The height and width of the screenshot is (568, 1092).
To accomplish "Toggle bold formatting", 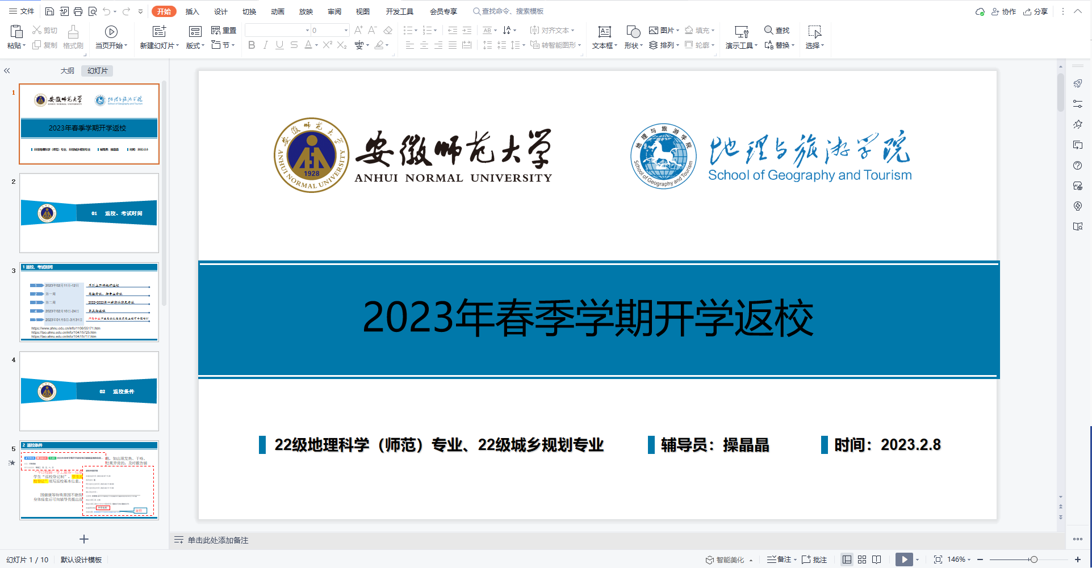I will tap(252, 45).
